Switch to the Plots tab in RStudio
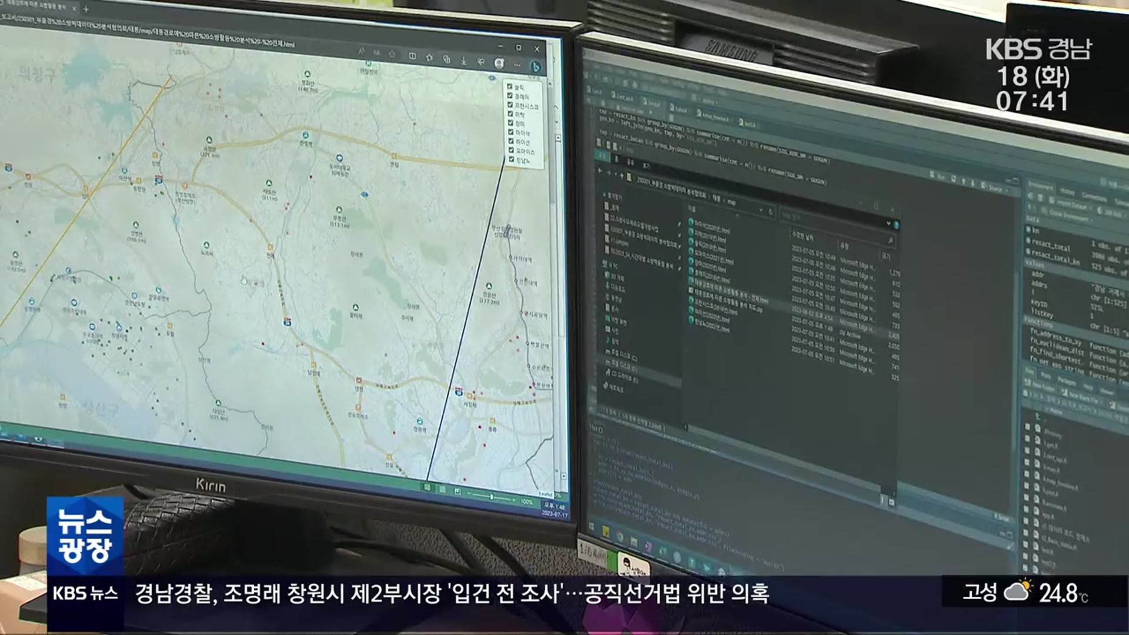This screenshot has height=635, width=1129. tap(1046, 376)
